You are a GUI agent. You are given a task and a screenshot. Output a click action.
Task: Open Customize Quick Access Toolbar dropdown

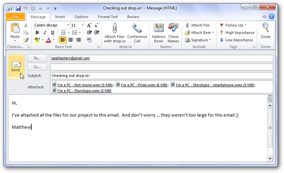[55, 8]
